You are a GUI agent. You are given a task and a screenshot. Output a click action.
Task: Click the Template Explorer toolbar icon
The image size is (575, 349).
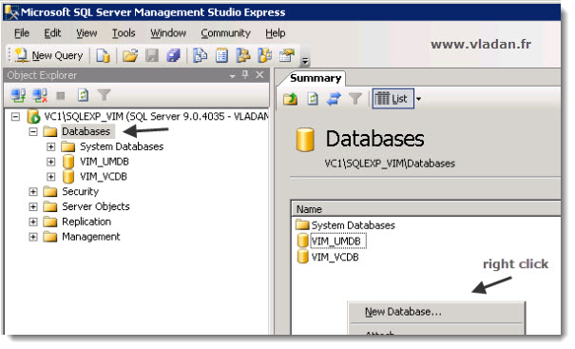pyautogui.click(x=265, y=56)
